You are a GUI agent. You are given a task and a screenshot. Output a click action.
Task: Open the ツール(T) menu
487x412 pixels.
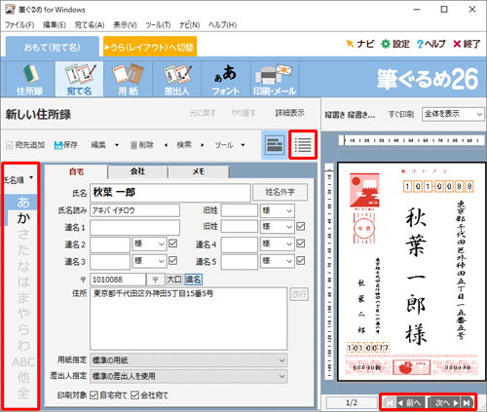point(158,25)
